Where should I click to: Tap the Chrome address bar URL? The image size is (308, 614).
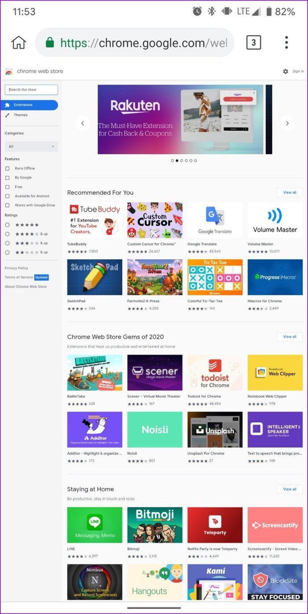click(x=135, y=43)
